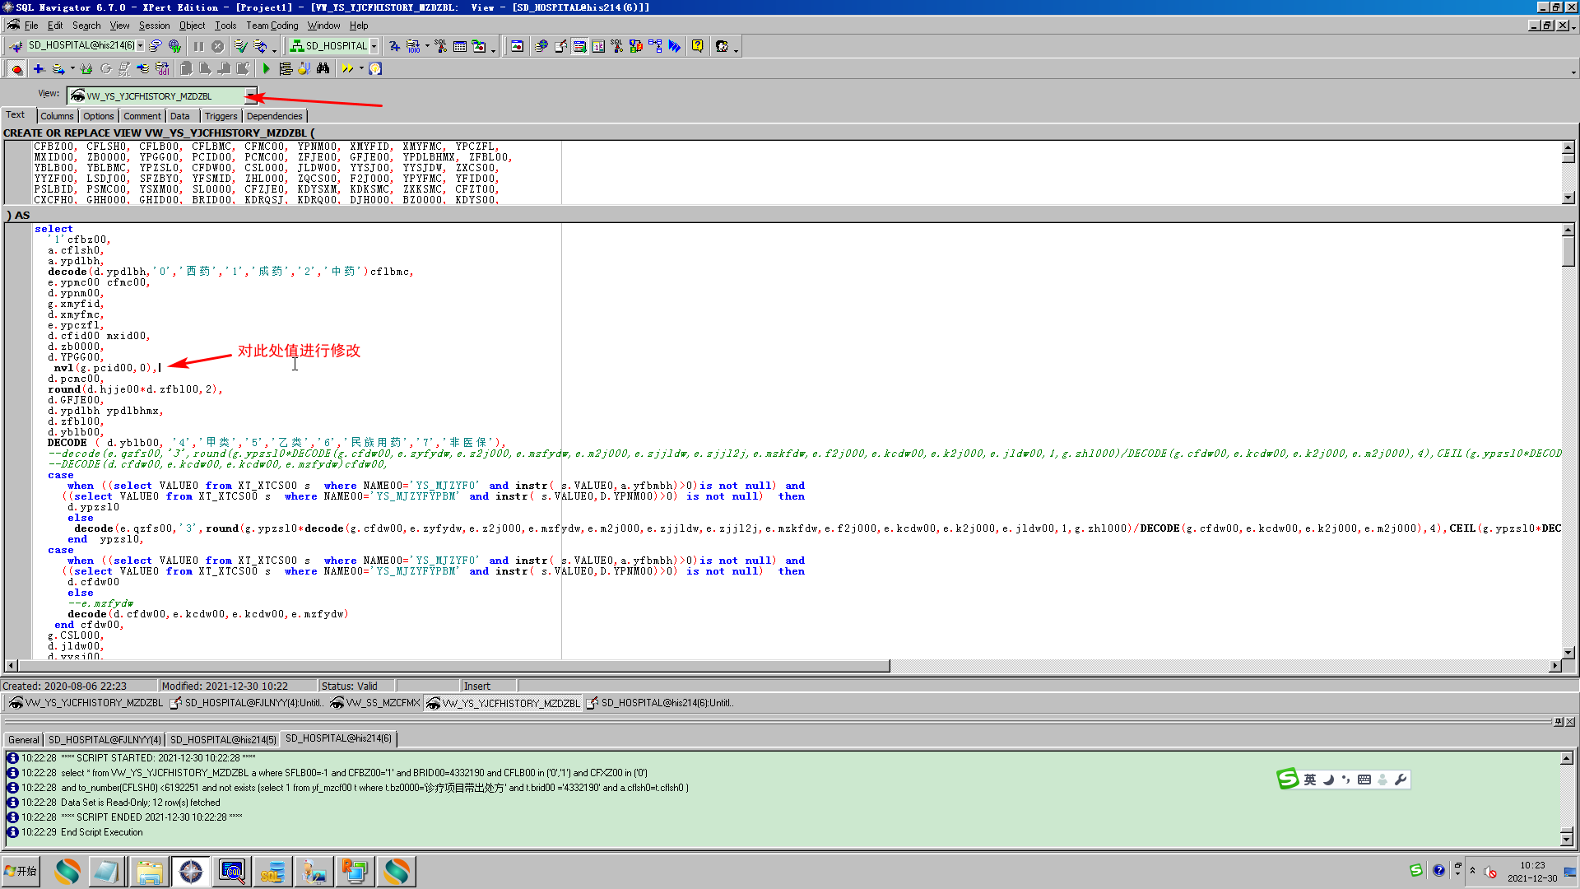Click the Stop execution round icon
1580x889 pixels.
217,46
